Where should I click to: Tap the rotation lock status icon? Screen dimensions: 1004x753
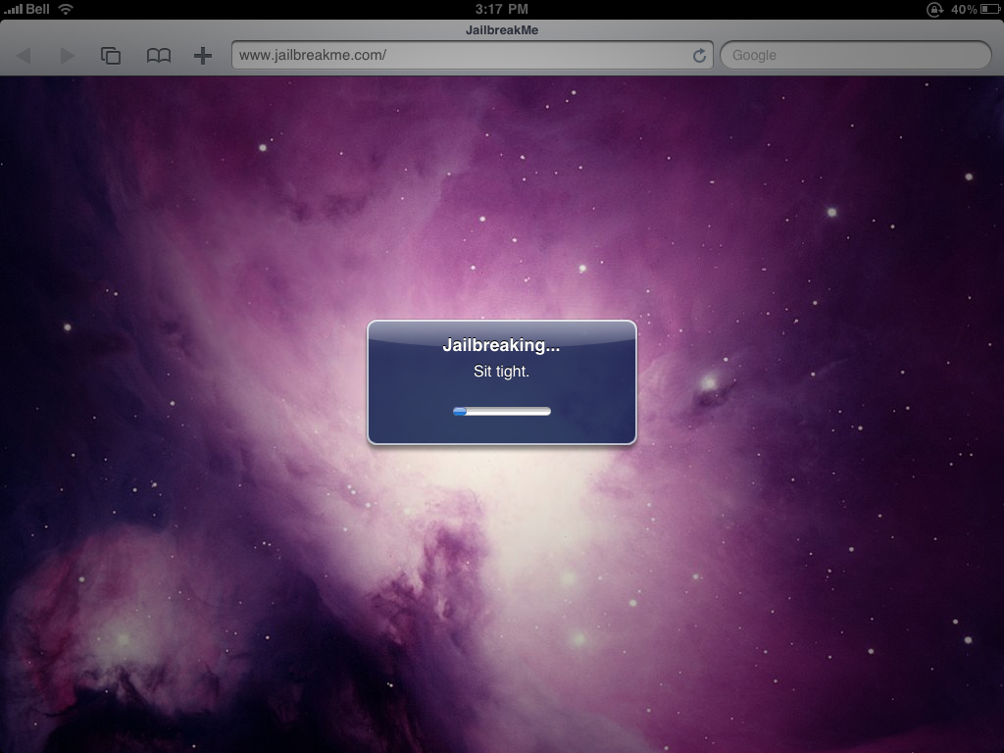click(934, 9)
